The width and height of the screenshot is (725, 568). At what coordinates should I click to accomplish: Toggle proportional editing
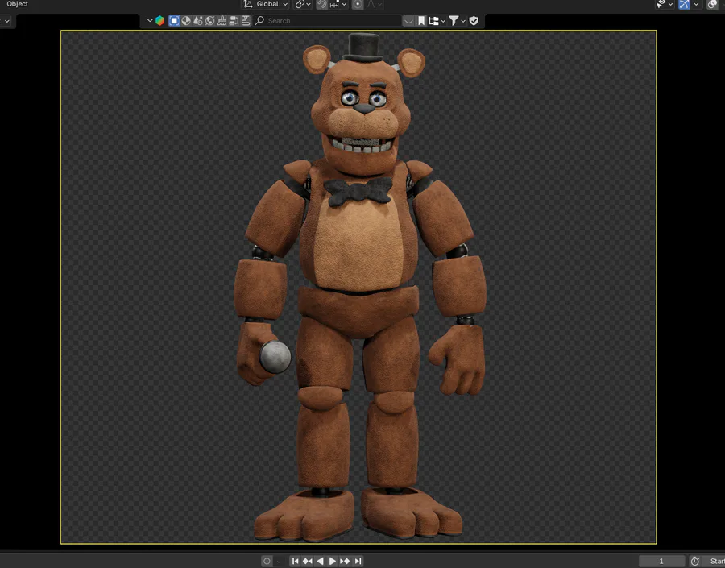pyautogui.click(x=358, y=4)
